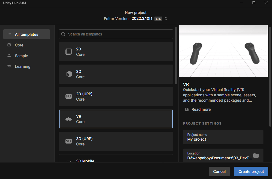The width and height of the screenshot is (272, 179).
Task: Minimize the Unity Hub window
Action: 242,3
